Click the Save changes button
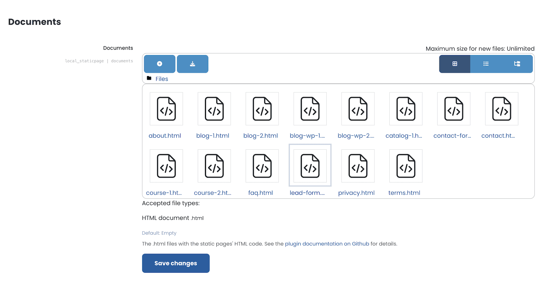The height and width of the screenshot is (285, 548). (x=176, y=263)
